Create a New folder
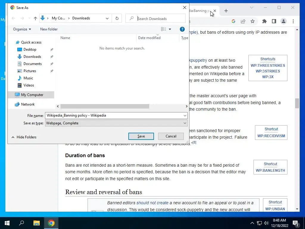Viewport: 305px width, 229px height. click(49, 29)
